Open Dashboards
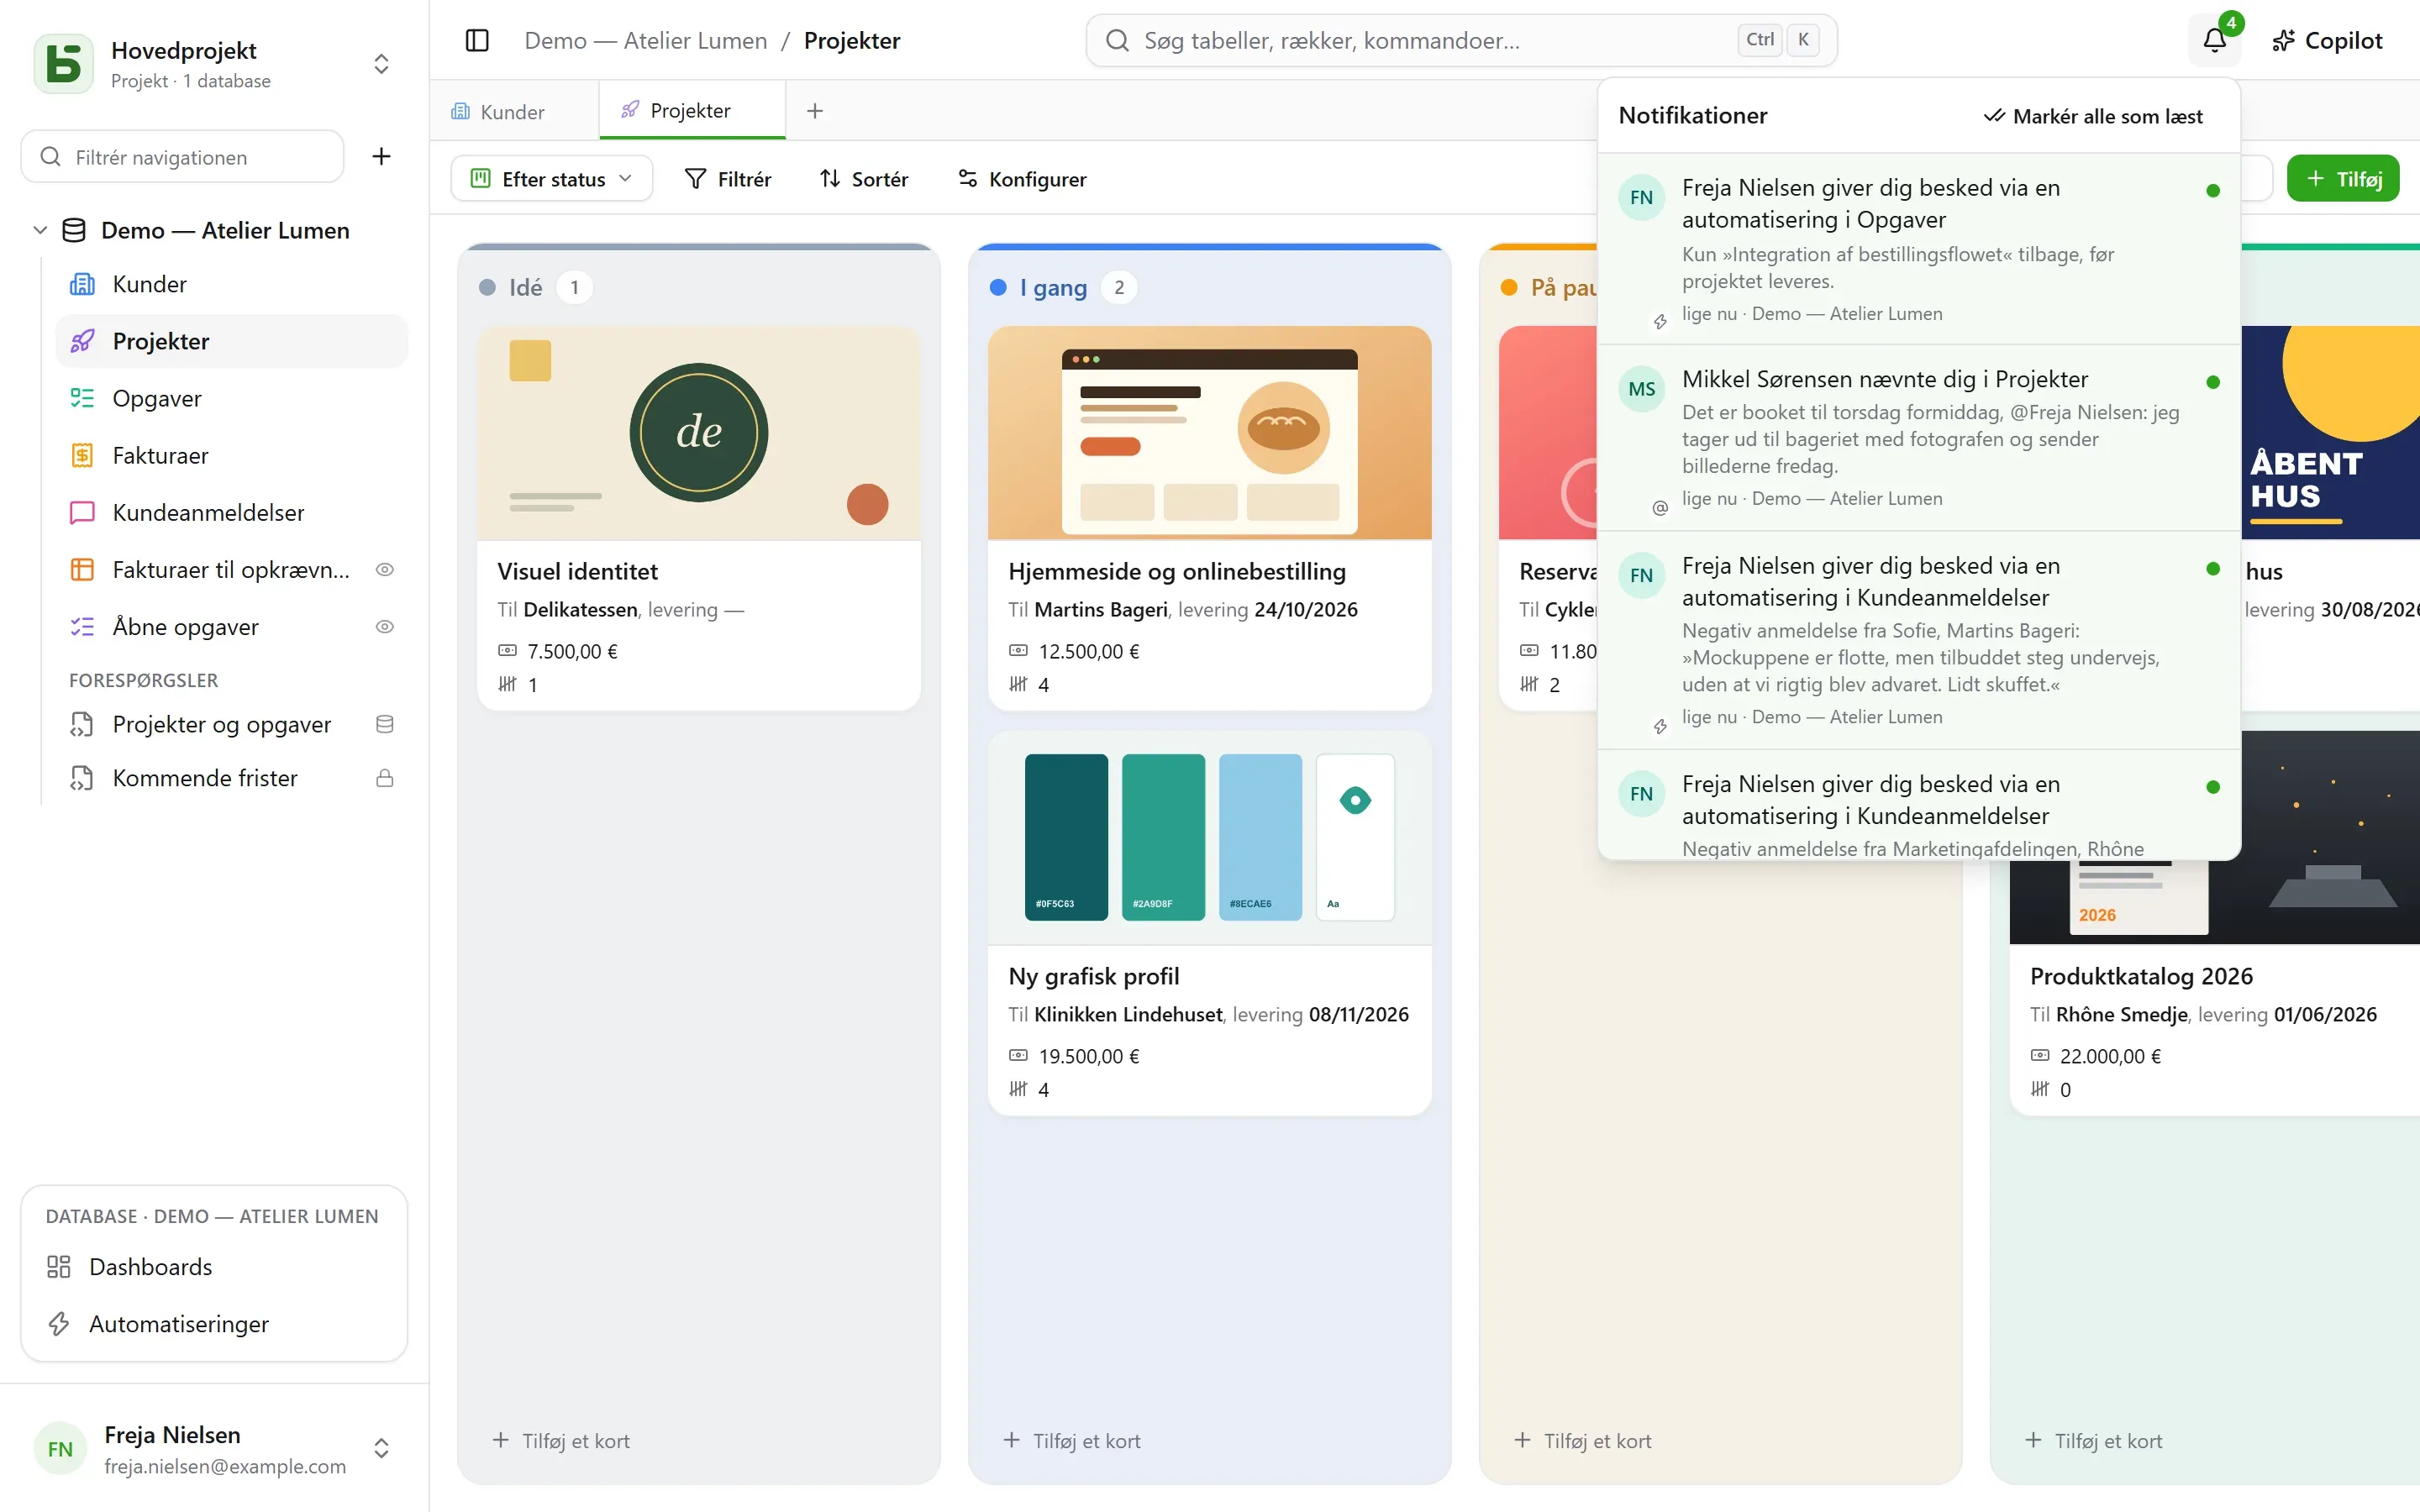This screenshot has width=2420, height=1512. click(214, 1266)
